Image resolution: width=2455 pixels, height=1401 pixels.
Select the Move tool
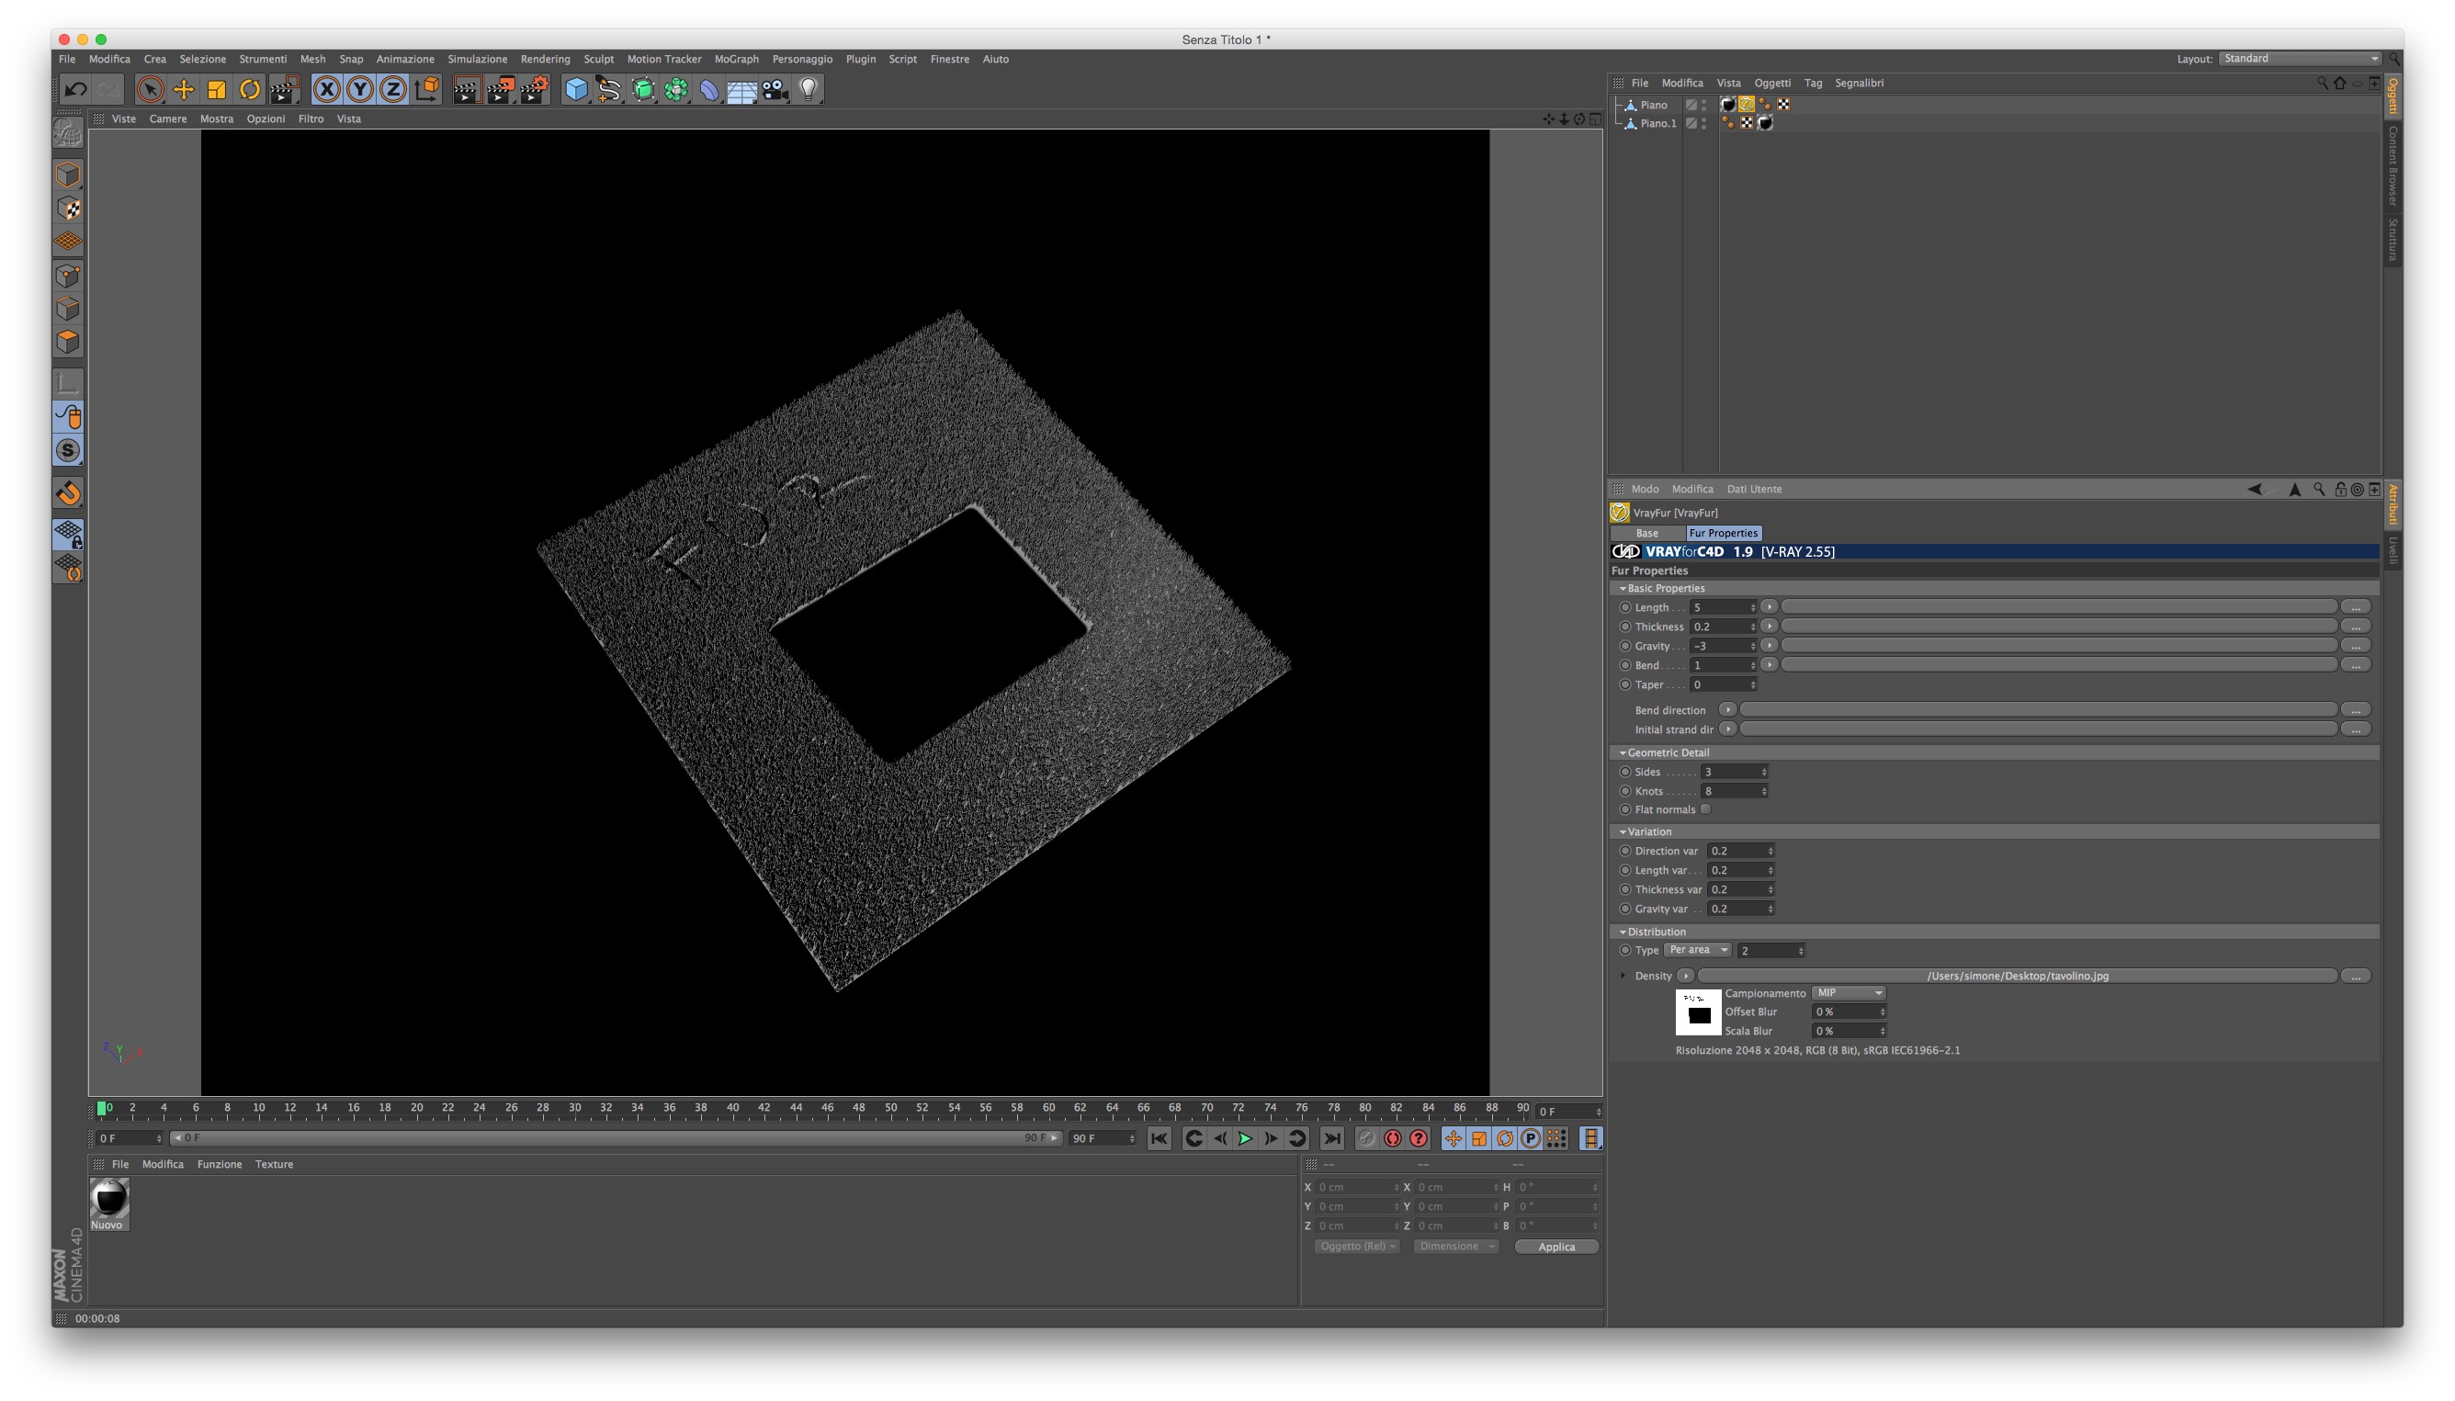[x=183, y=89]
